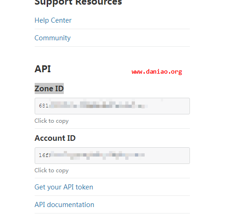Click the Zone ID value field
232x220 pixels.
[x=112, y=106]
